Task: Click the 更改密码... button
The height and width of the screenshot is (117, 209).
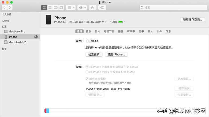Action: tap(184, 79)
